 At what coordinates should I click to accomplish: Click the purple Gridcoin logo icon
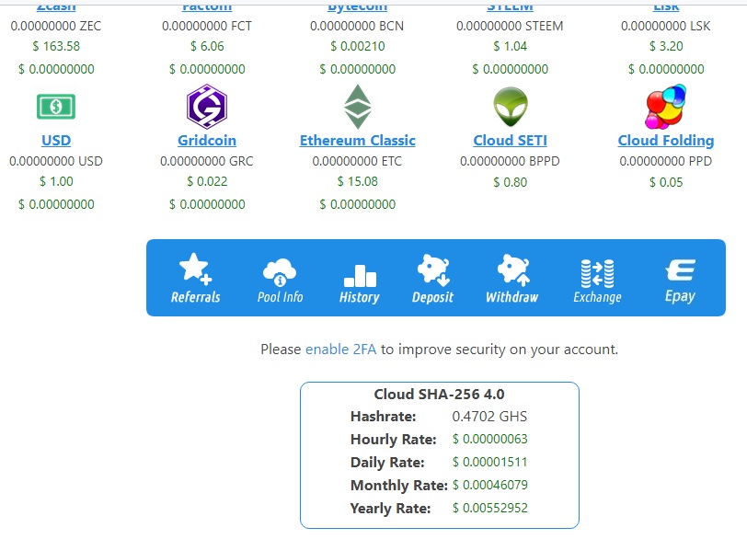tap(207, 107)
